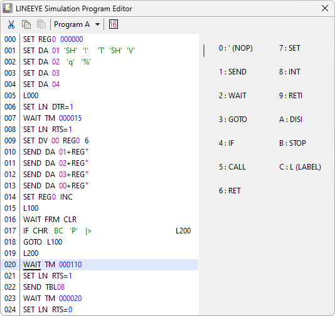This screenshot has width=335, height=316.
Task: Click line 009 SET DV 00 REG0
Action: tap(100, 141)
